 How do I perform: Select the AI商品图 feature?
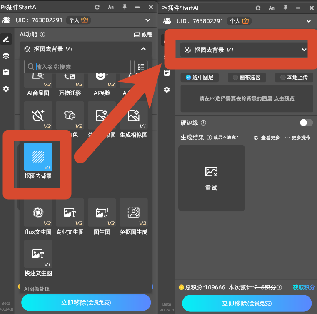coord(38,85)
